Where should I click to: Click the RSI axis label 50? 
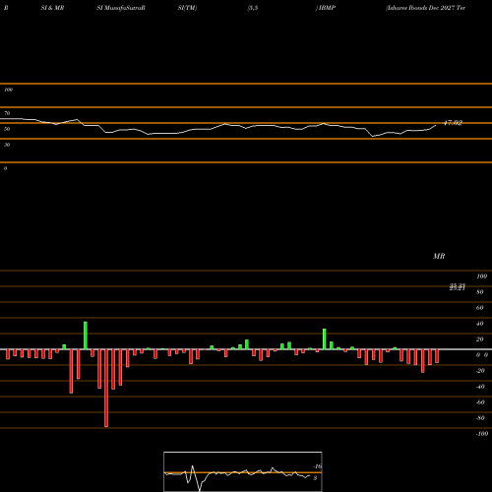click(7, 129)
